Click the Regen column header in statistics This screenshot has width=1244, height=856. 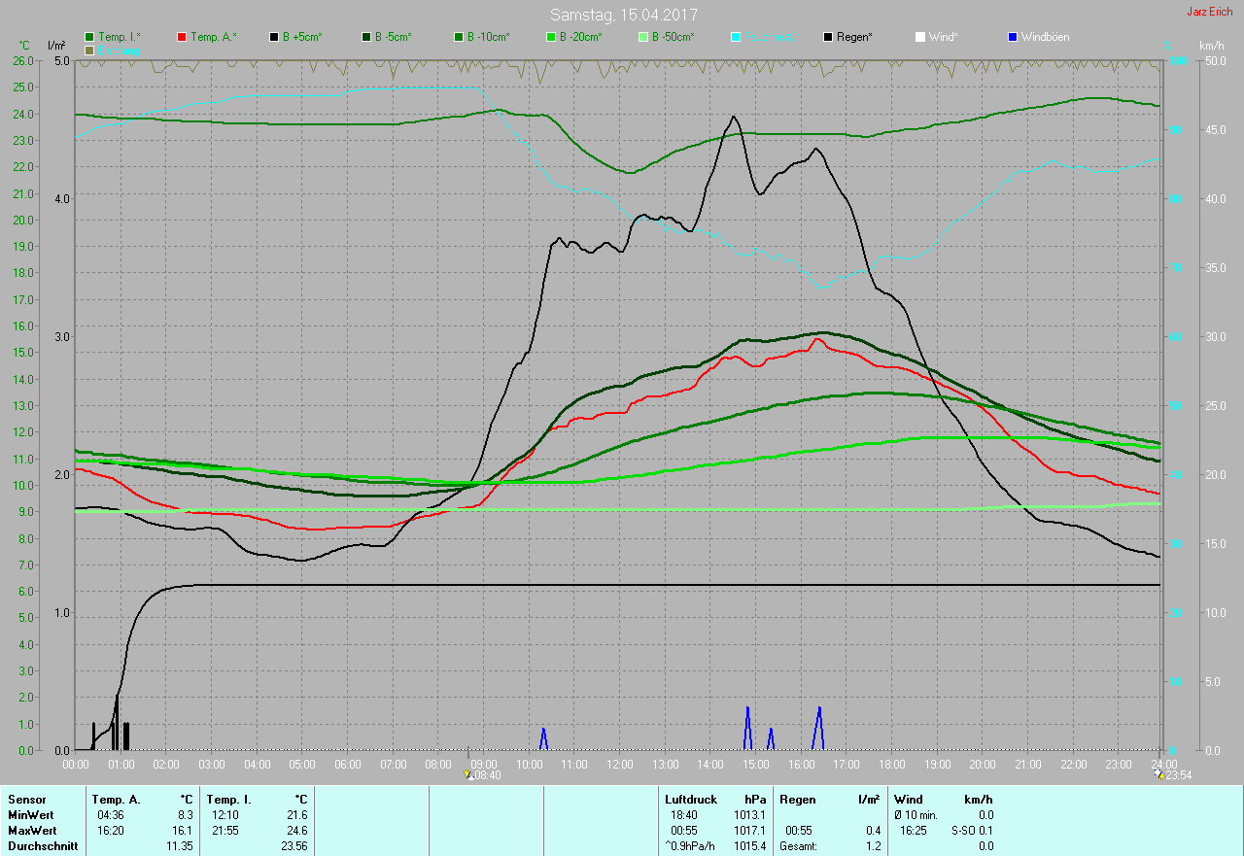(797, 799)
